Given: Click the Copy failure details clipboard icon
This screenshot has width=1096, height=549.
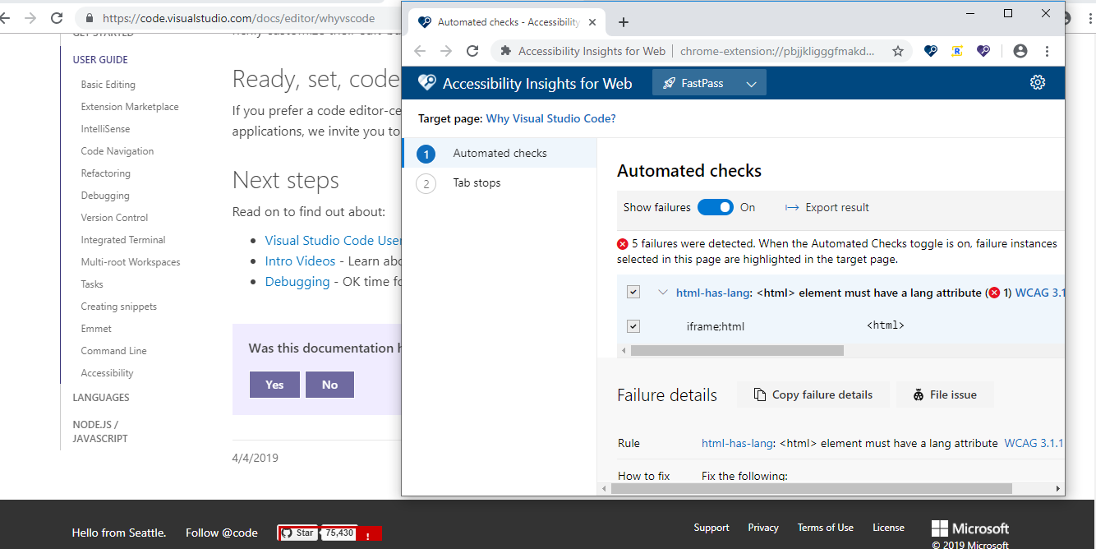Looking at the screenshot, I should click(758, 394).
